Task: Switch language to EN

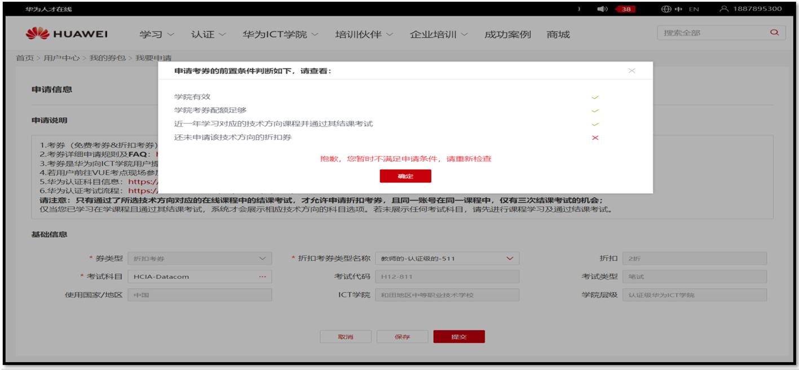Action: (x=694, y=9)
